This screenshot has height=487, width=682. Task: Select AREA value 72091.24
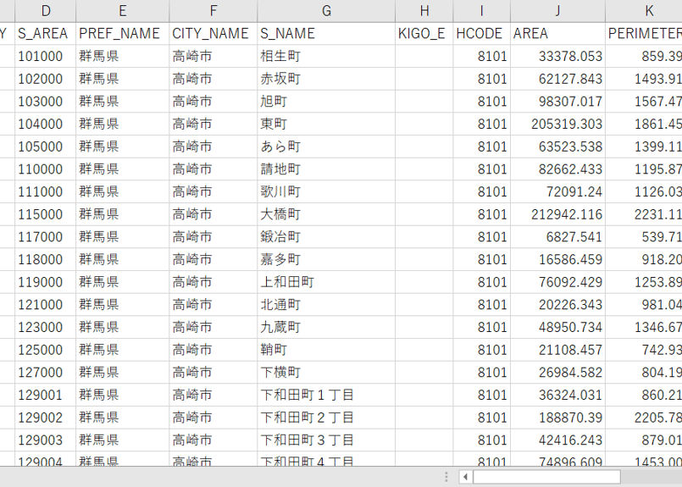[557, 191]
